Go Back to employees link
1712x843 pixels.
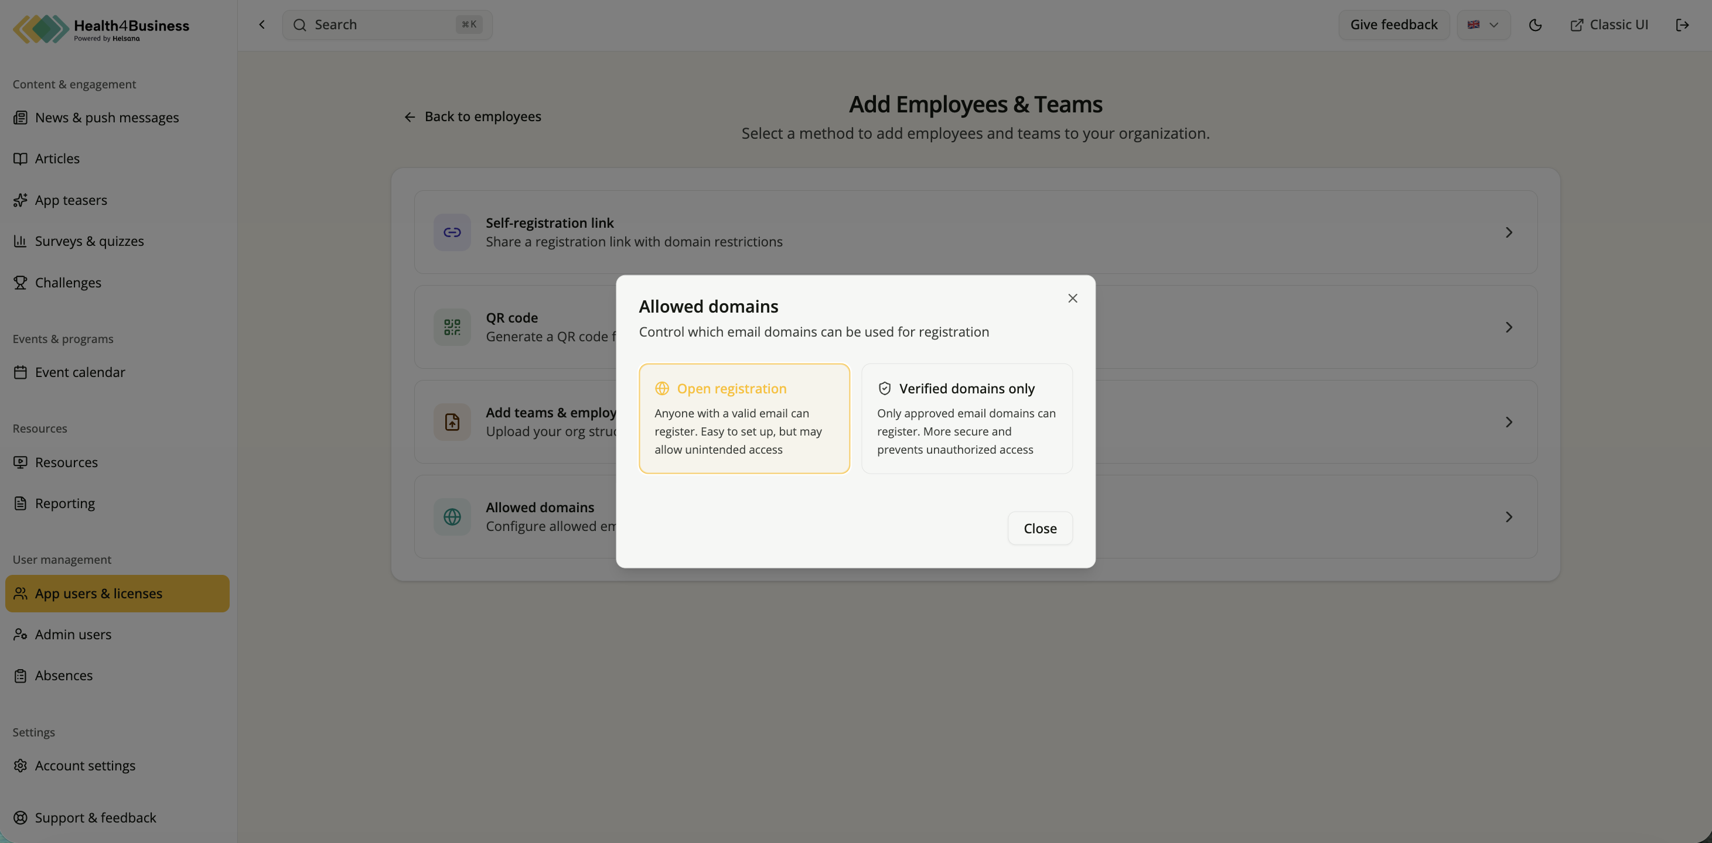pyautogui.click(x=472, y=117)
